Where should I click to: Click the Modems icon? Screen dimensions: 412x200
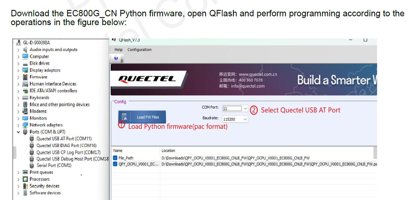pos(25,111)
